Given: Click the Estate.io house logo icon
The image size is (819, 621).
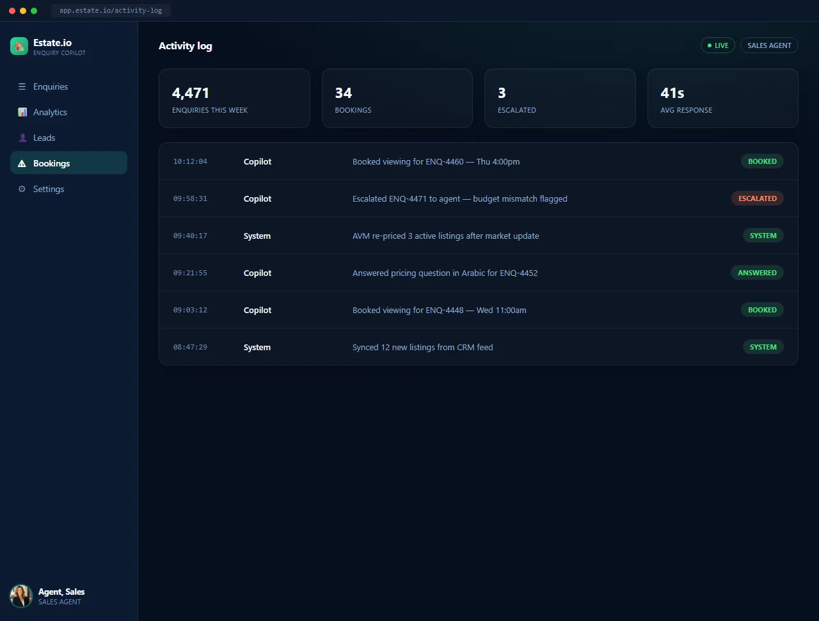Looking at the screenshot, I should (x=19, y=46).
